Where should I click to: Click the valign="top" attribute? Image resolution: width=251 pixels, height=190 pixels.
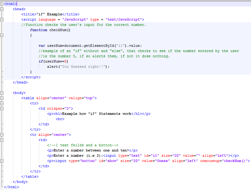82,98
